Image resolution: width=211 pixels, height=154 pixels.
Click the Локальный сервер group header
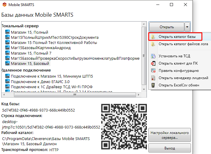coord(20,26)
